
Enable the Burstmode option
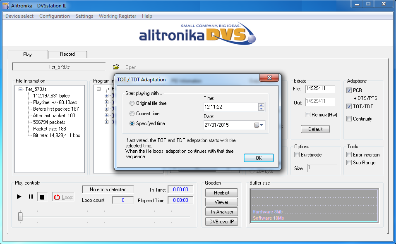pos(297,155)
